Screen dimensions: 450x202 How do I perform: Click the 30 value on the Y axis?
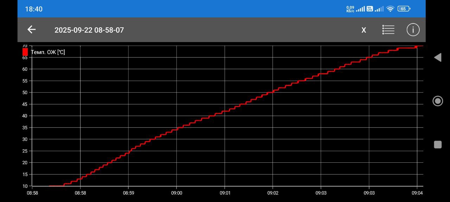[25, 139]
